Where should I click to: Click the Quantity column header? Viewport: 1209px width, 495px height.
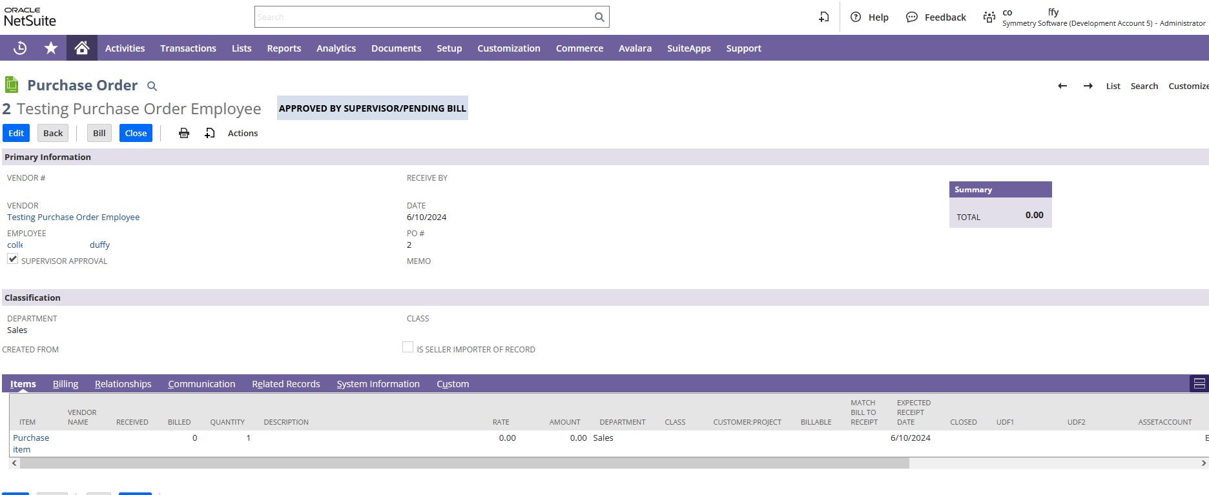(227, 422)
